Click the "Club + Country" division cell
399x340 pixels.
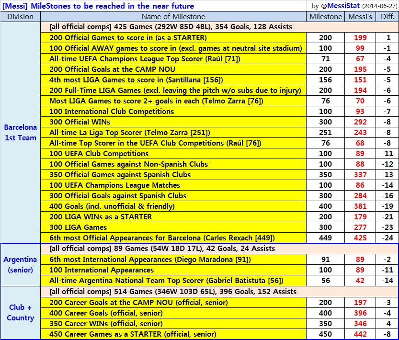20,313
